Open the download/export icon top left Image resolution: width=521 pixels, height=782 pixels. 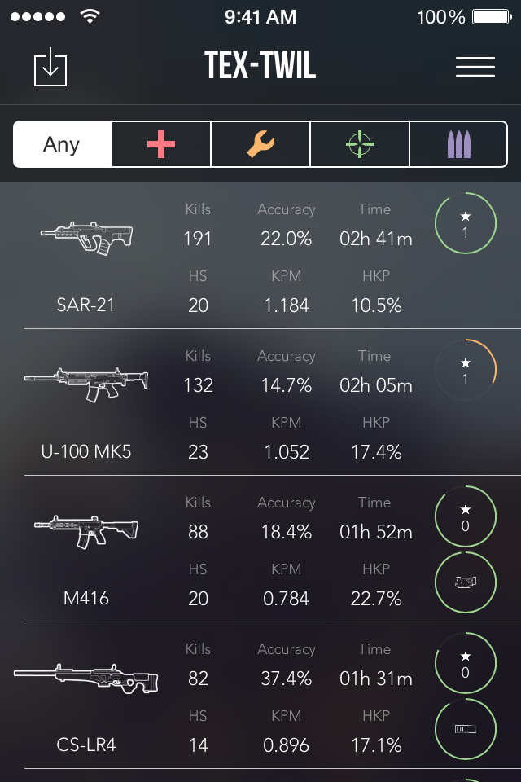pyautogui.click(x=49, y=67)
